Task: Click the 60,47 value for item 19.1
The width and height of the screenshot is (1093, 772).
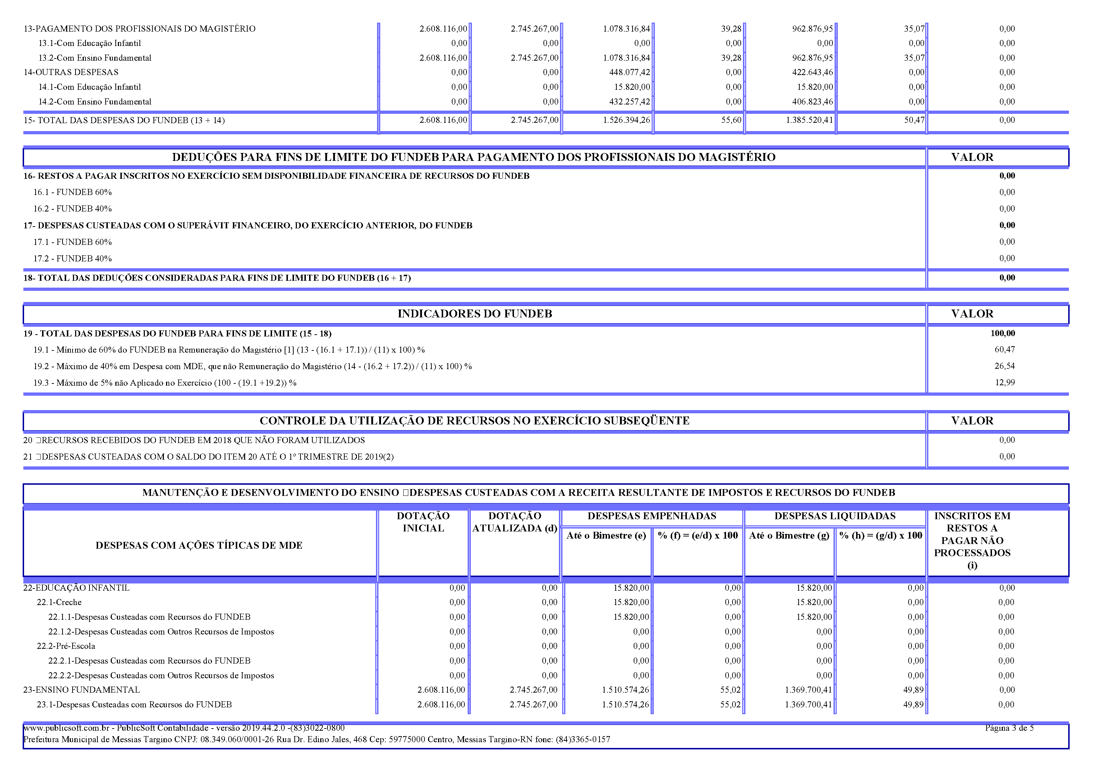Action: [1005, 350]
